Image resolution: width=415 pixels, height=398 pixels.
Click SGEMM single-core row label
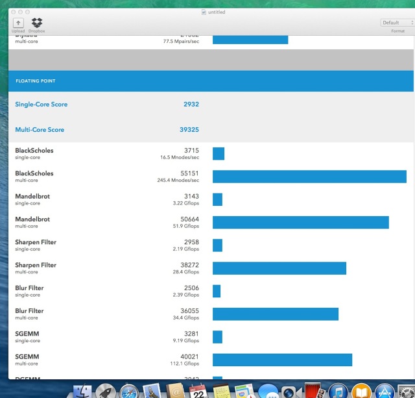coord(27,337)
